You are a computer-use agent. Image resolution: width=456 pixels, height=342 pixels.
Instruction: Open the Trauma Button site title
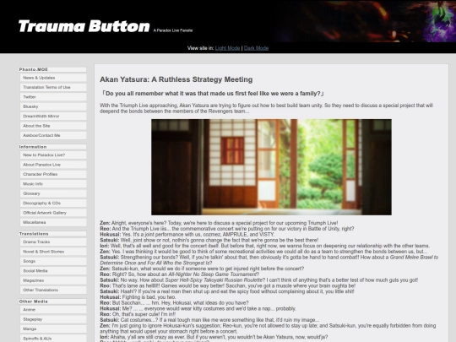coord(84,26)
